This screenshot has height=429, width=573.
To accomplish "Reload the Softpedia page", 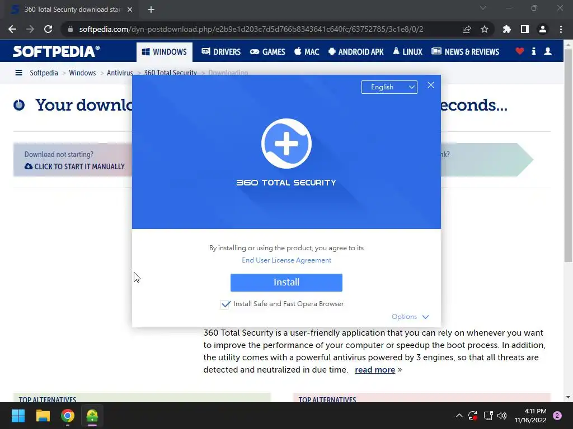I will tap(48, 29).
